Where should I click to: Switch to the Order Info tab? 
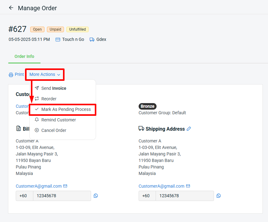pos(24,56)
